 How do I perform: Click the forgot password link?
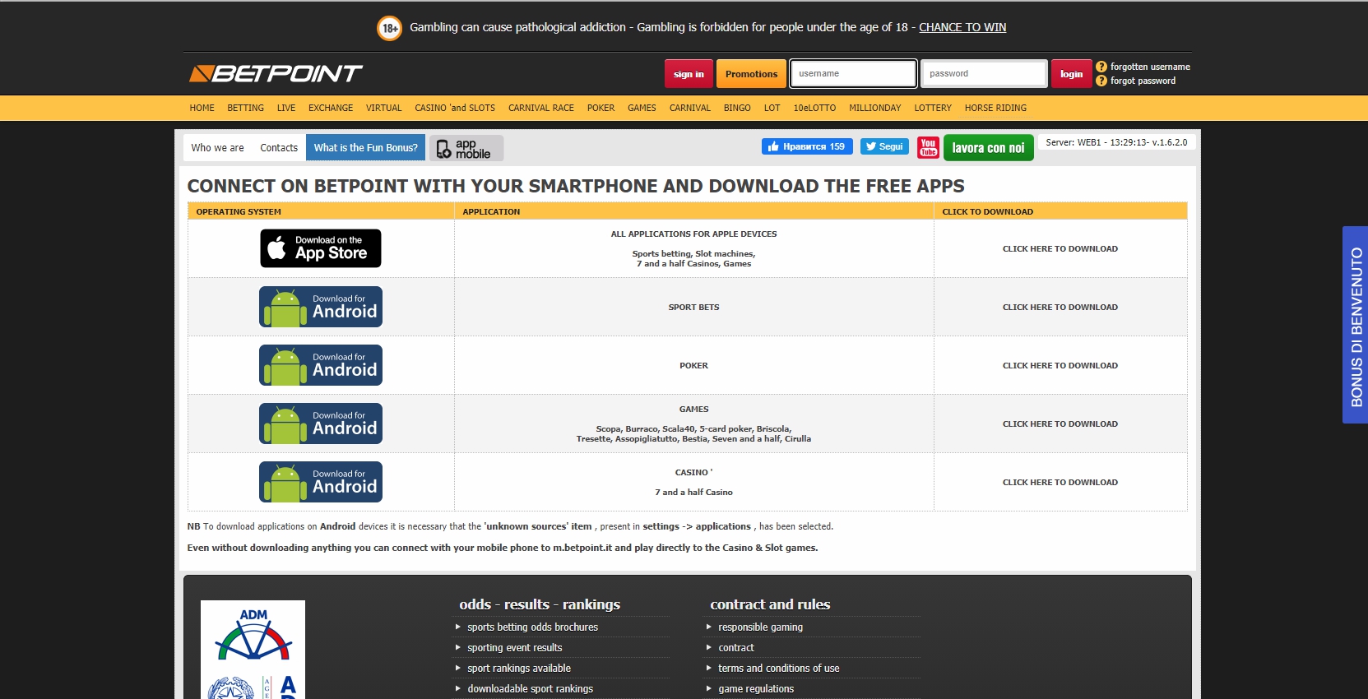pos(1143,81)
